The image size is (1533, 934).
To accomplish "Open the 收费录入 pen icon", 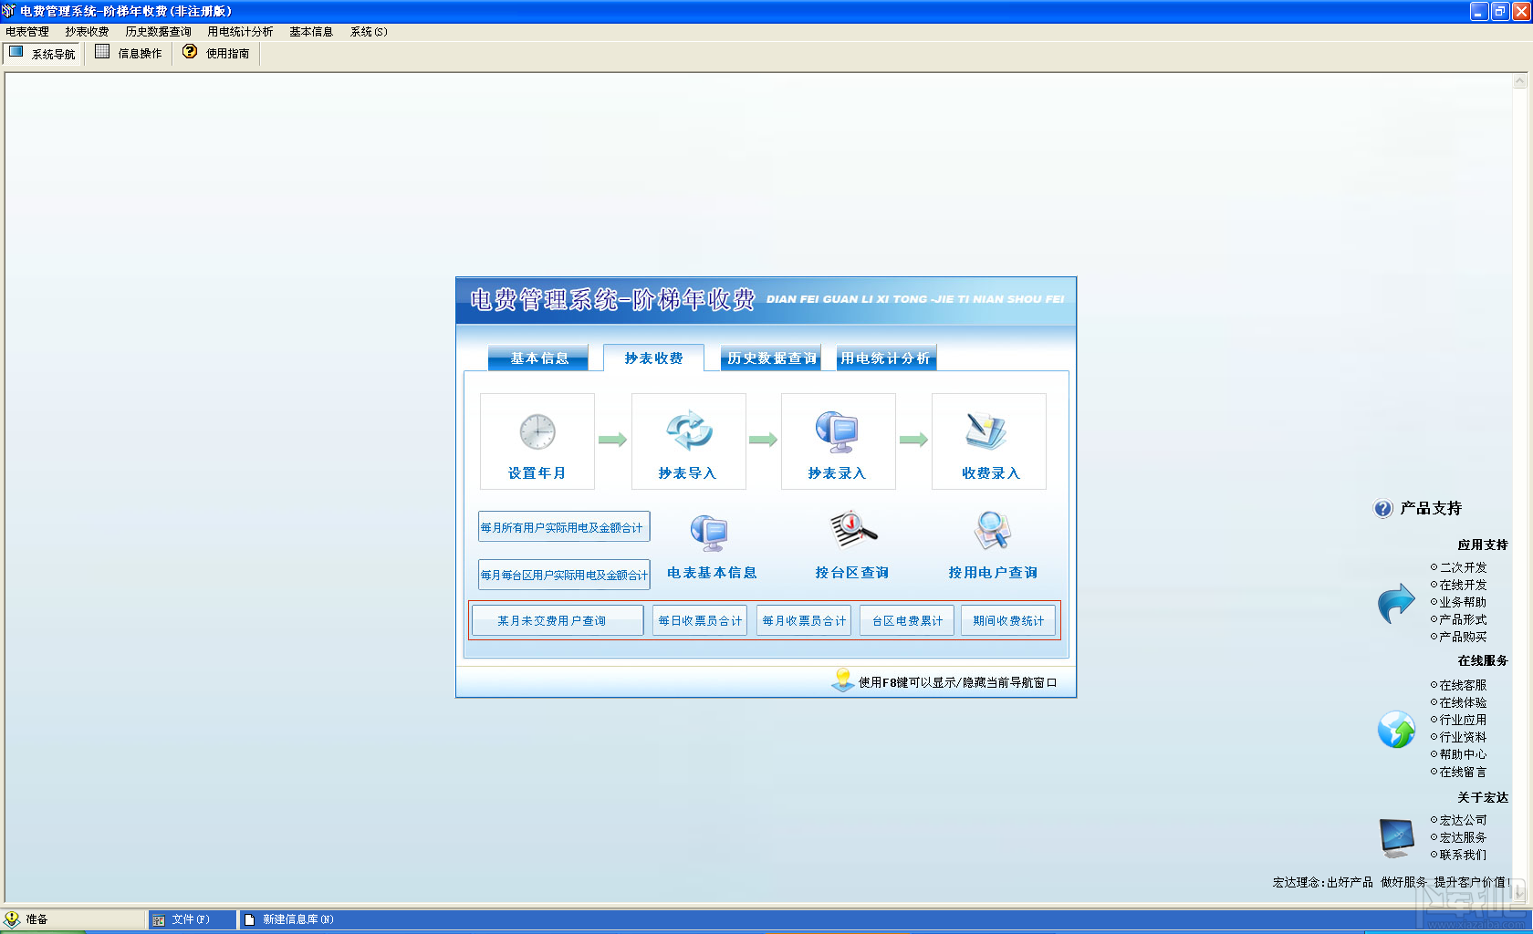I will coord(987,431).
